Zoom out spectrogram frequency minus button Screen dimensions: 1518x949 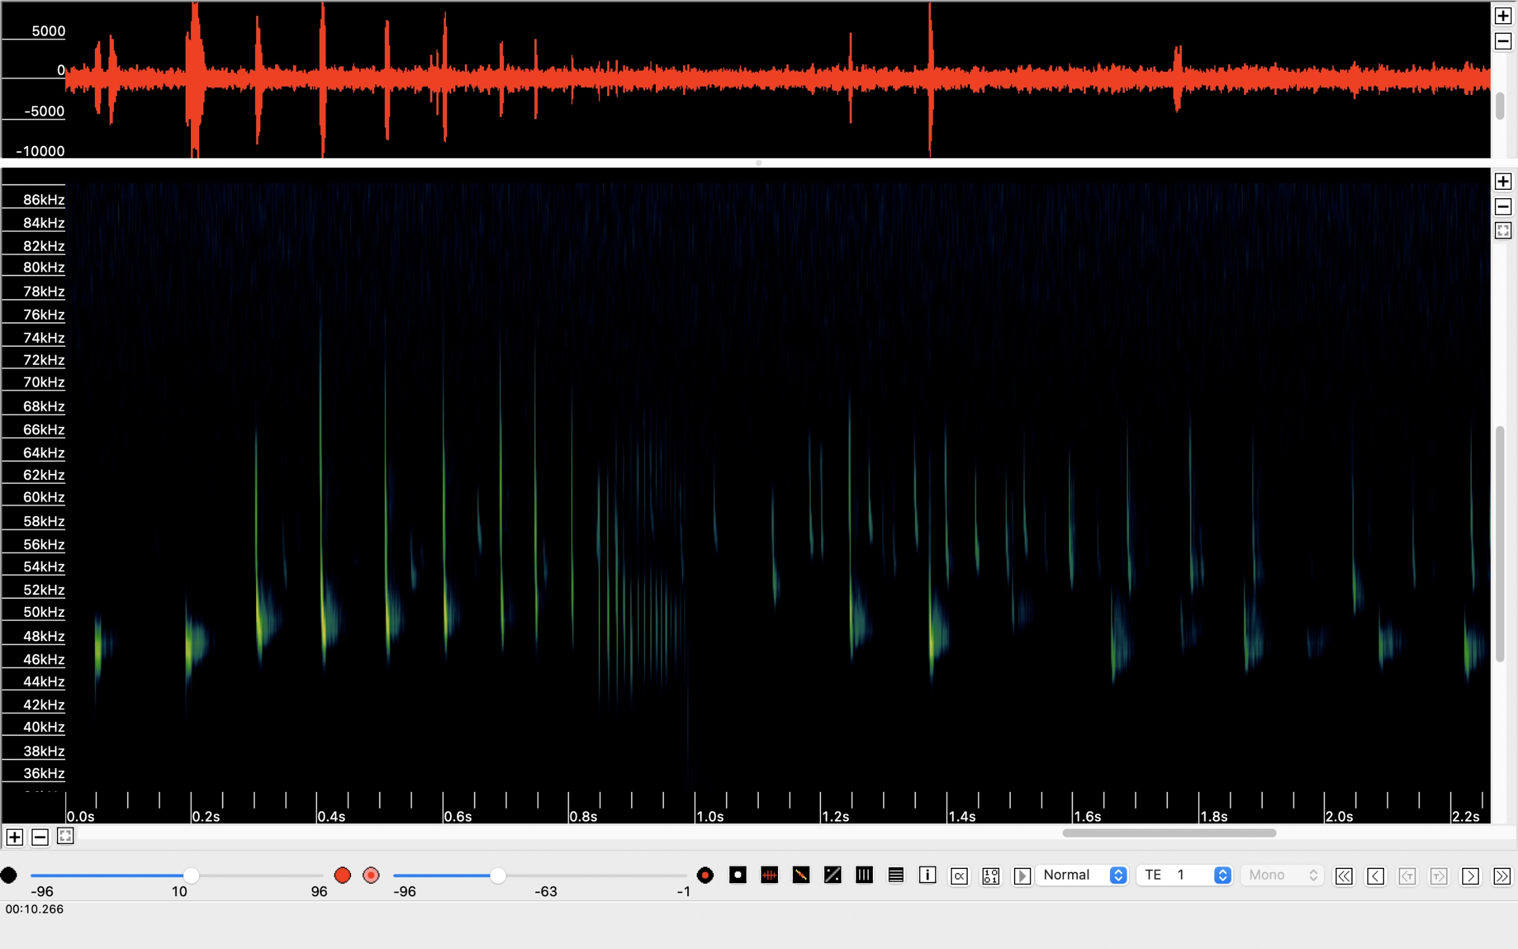[1503, 206]
